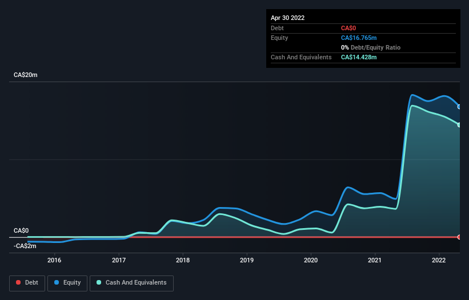Select the 2020 x-axis label
The image size is (469, 300).
(311, 260)
